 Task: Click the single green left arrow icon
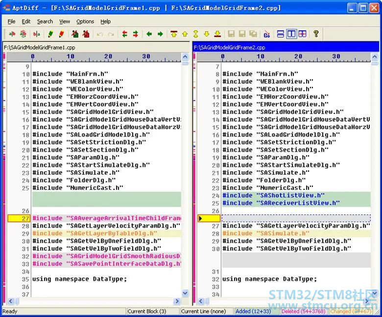(149, 34)
